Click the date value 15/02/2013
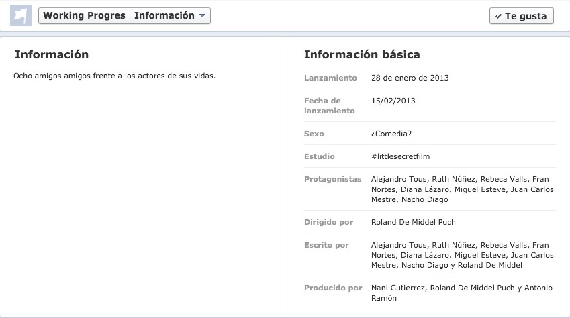The height and width of the screenshot is (318, 570). pyautogui.click(x=393, y=101)
